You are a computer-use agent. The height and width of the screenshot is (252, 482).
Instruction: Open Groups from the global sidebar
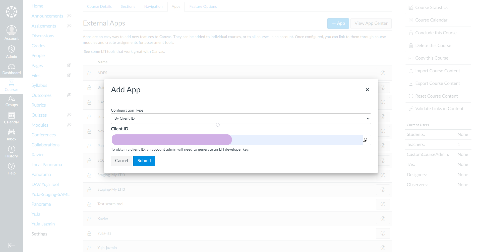[x=12, y=101]
